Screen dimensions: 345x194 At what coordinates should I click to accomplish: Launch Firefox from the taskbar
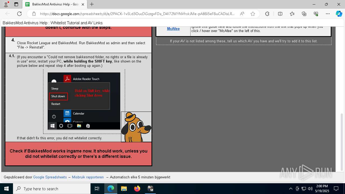pos(137,189)
